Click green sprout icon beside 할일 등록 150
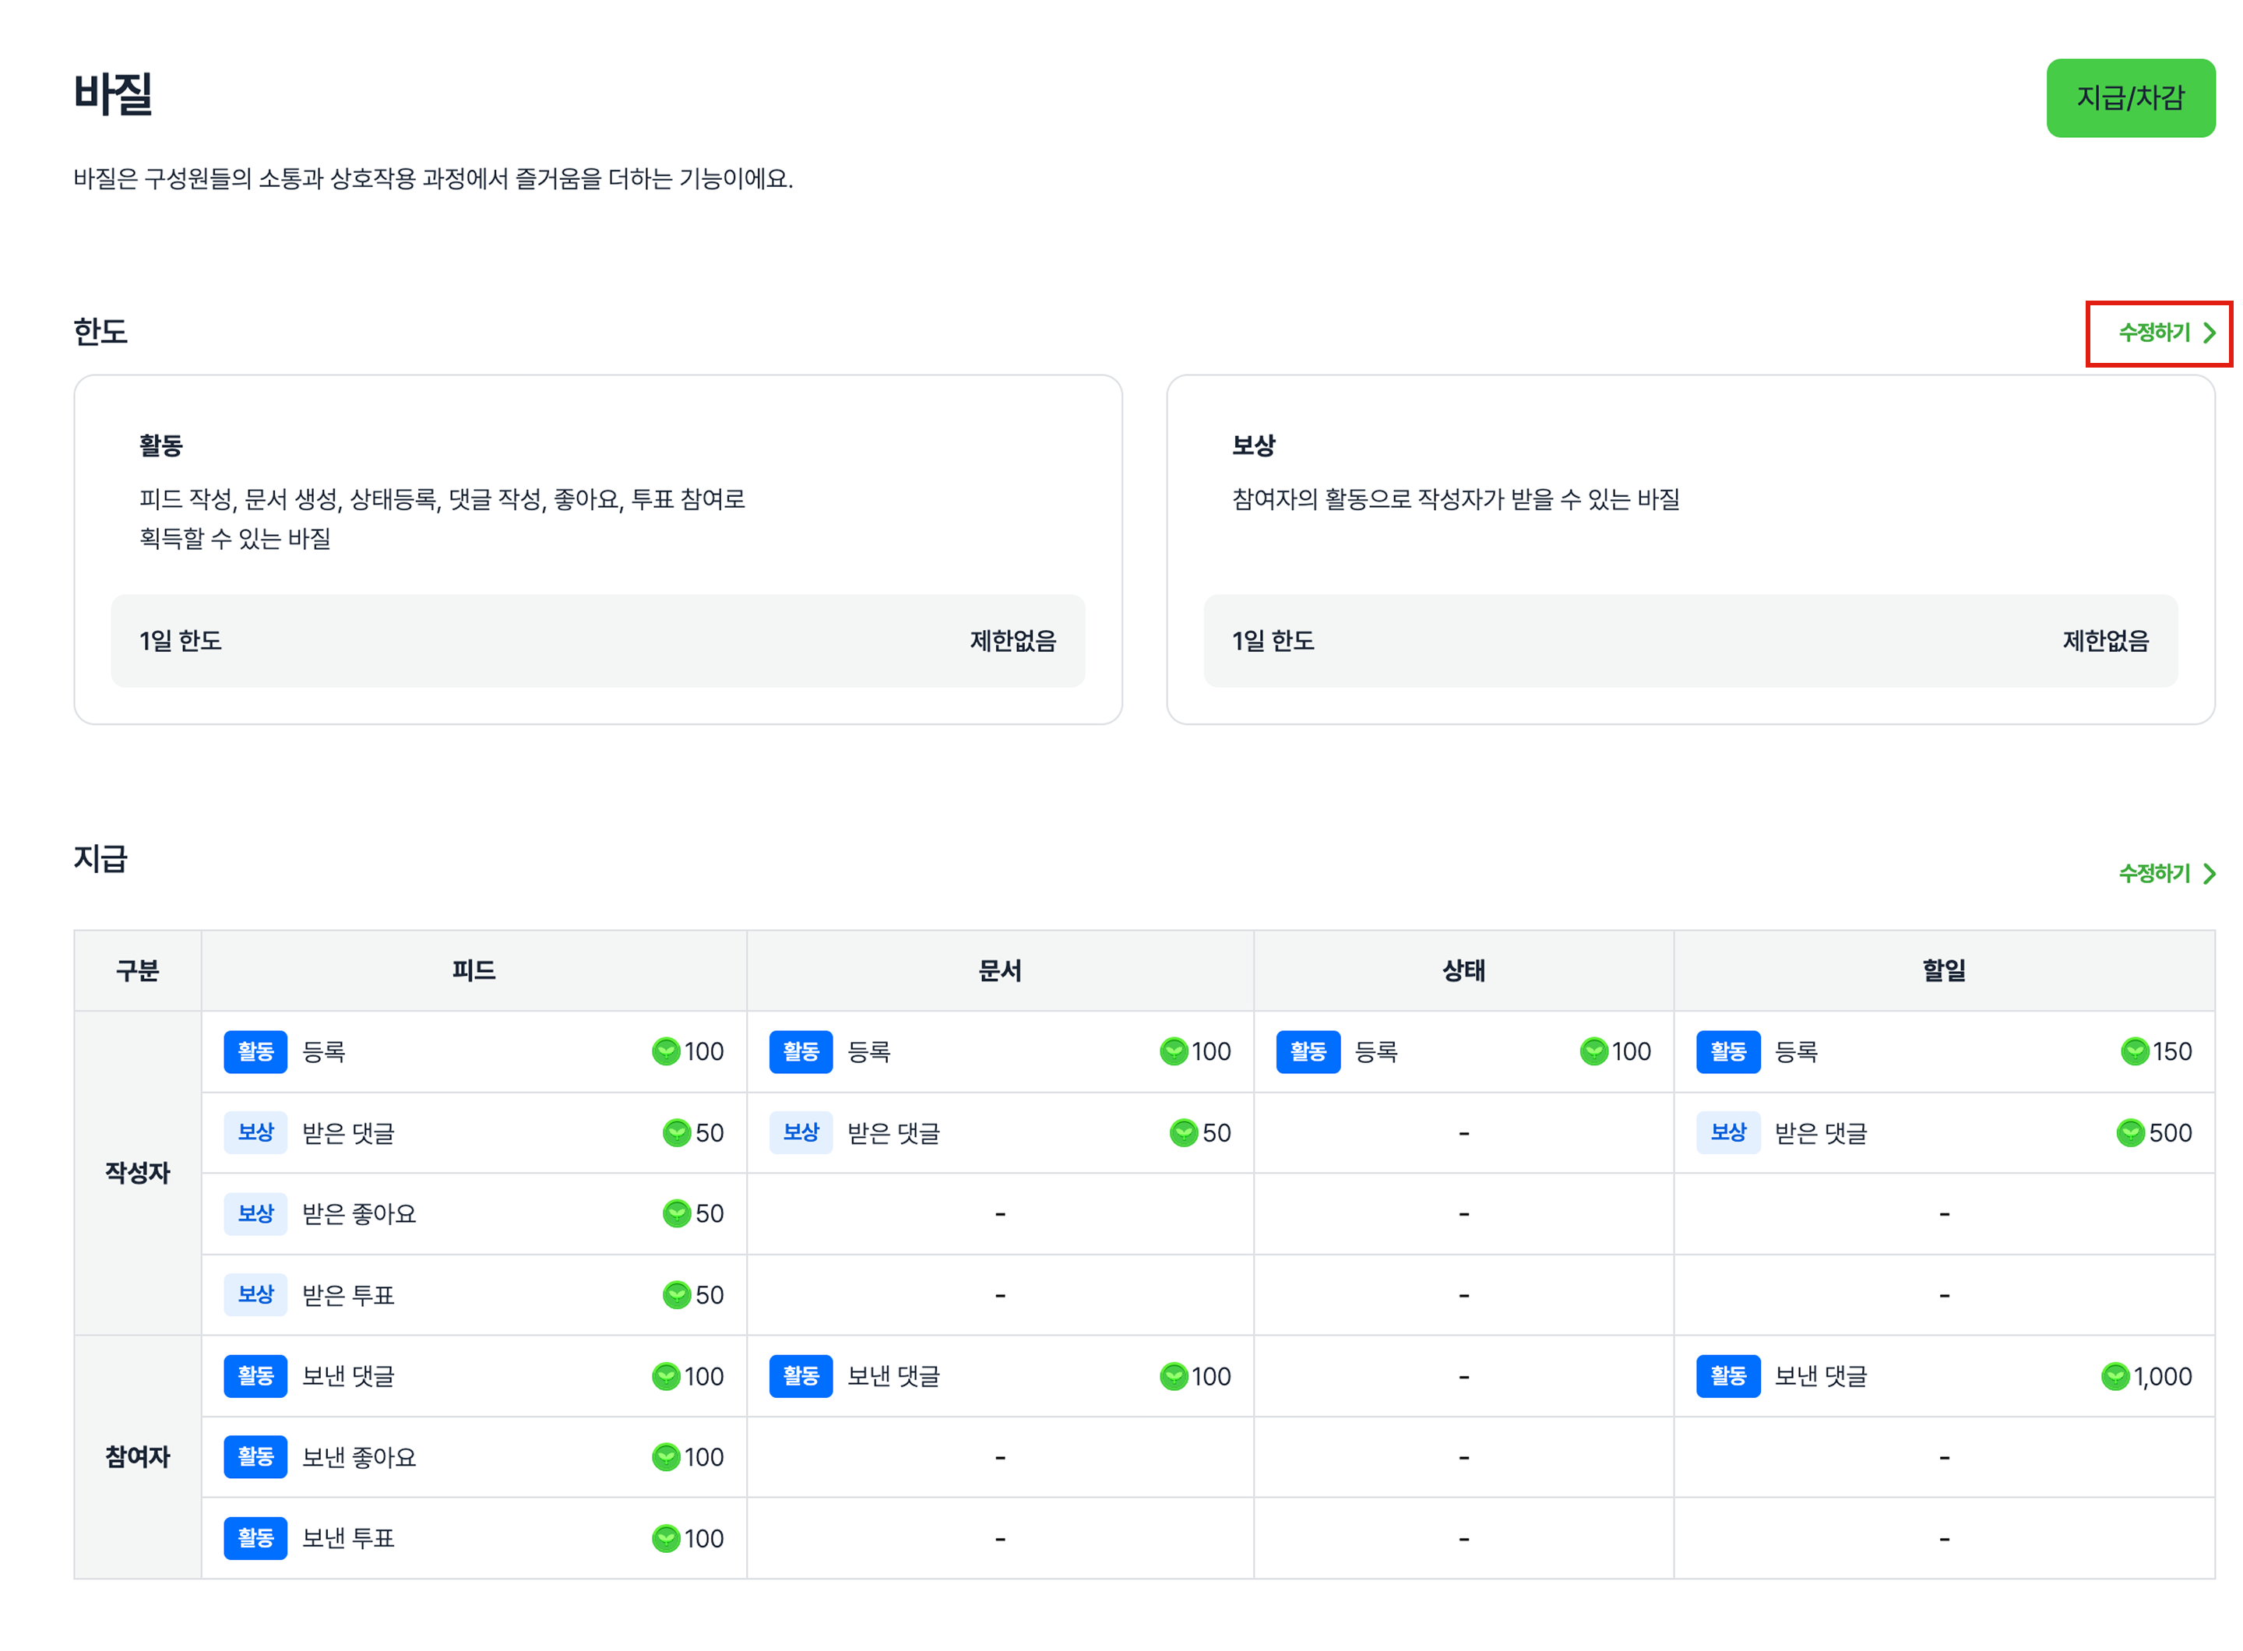 pos(2133,1051)
